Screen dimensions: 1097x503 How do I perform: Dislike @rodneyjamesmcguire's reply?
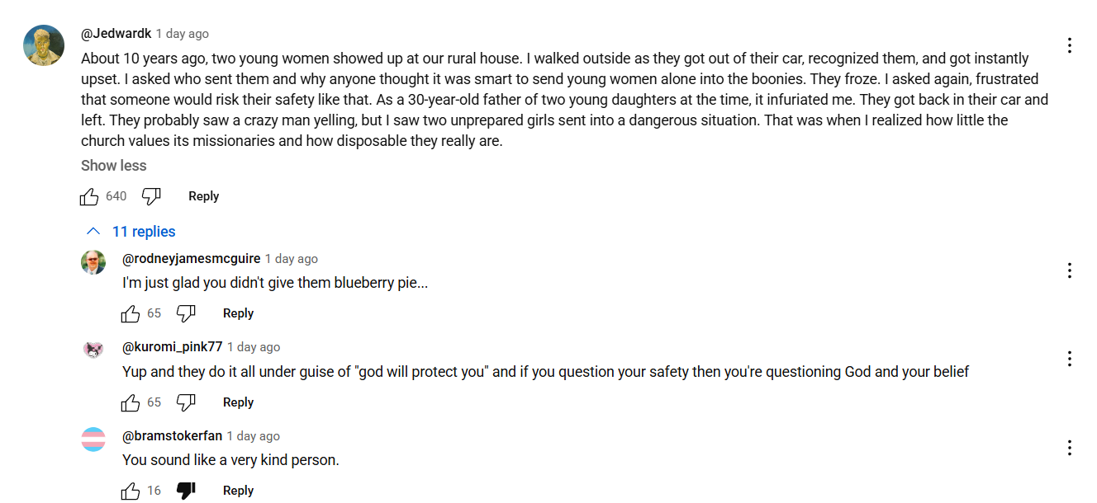[x=186, y=313]
